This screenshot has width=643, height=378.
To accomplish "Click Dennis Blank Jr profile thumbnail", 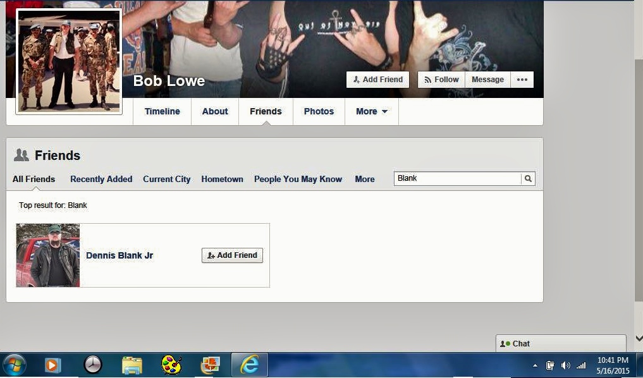I will (48, 255).
